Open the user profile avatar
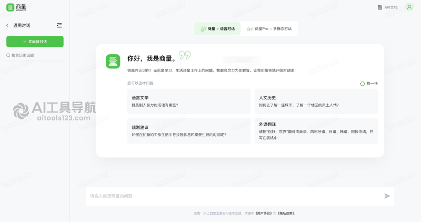Image resolution: width=421 pixels, height=222 pixels. click(x=409, y=7)
